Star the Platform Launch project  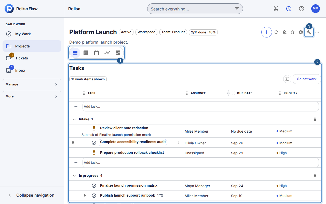(293, 32)
